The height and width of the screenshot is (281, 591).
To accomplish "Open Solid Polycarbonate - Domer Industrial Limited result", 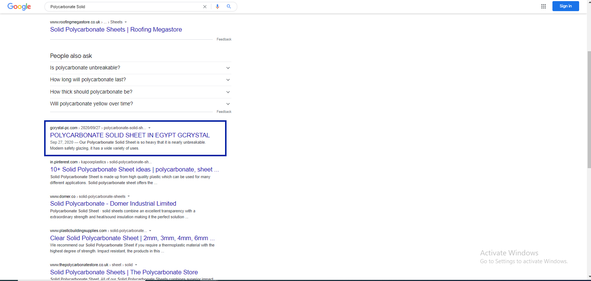I will (x=113, y=203).
